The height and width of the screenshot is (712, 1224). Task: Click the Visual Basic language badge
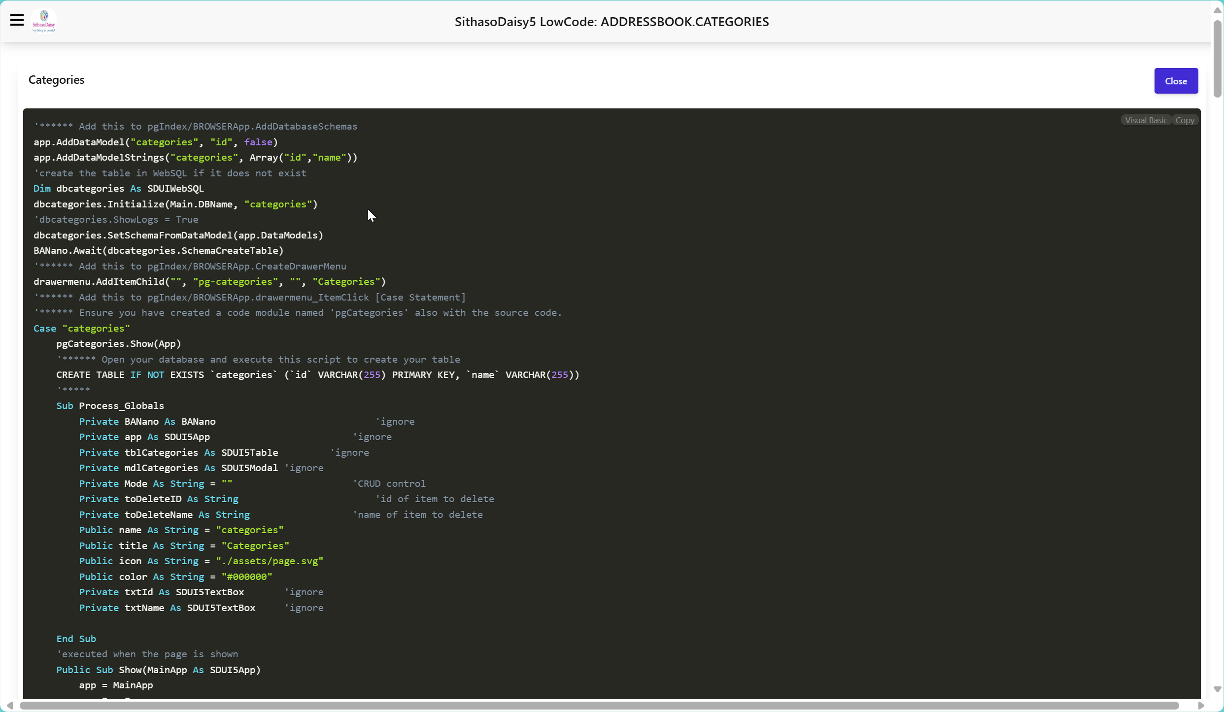point(1146,120)
